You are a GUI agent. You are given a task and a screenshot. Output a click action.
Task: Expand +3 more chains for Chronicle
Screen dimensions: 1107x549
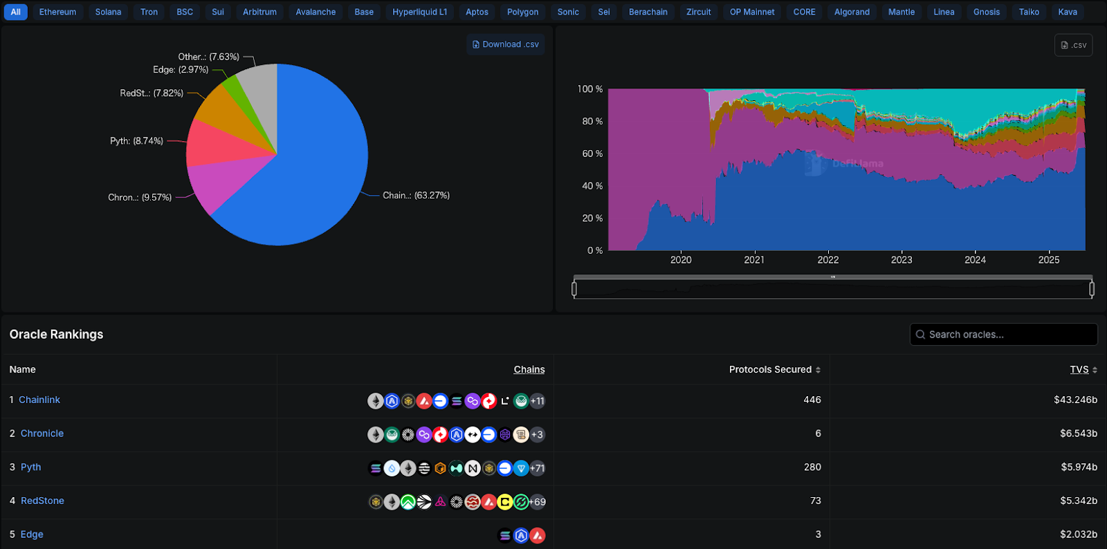point(537,434)
